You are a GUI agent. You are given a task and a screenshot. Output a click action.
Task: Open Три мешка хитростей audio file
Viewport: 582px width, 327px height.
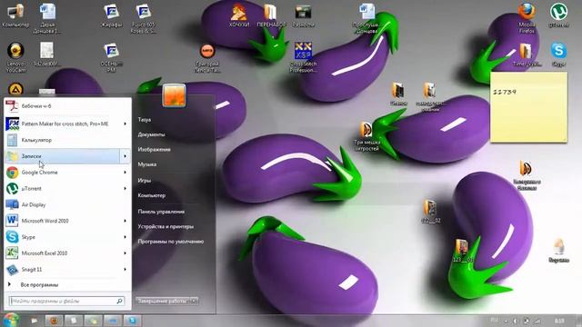[x=366, y=136]
